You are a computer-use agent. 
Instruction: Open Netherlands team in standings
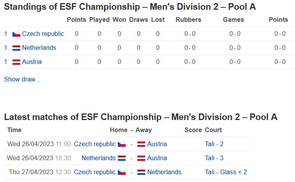(39, 48)
